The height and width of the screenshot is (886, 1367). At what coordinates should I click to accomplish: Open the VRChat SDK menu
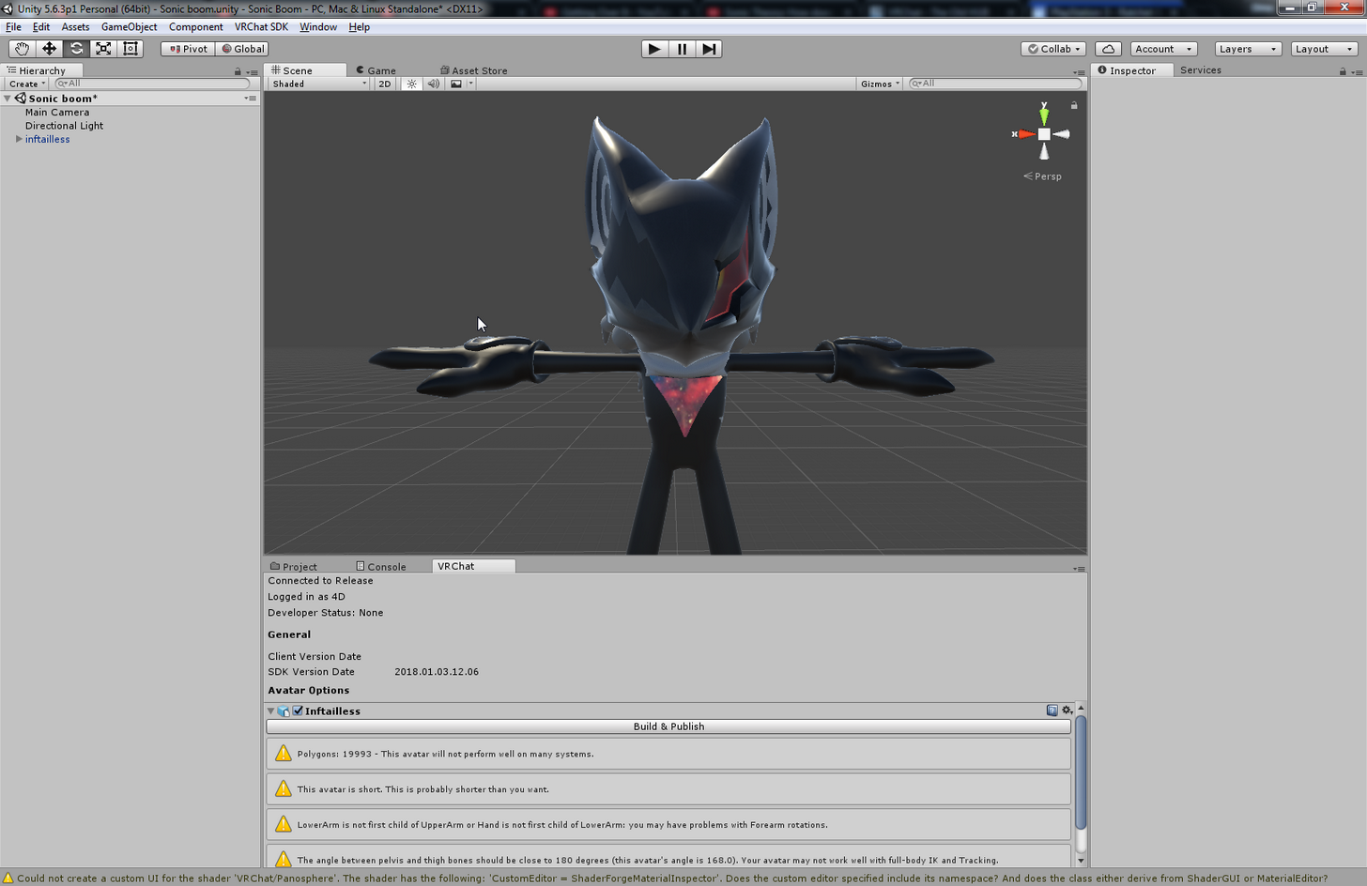(x=261, y=27)
